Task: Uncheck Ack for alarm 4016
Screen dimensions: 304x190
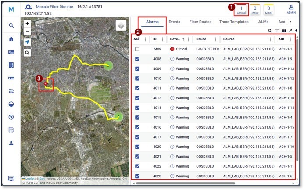Action: point(137,127)
